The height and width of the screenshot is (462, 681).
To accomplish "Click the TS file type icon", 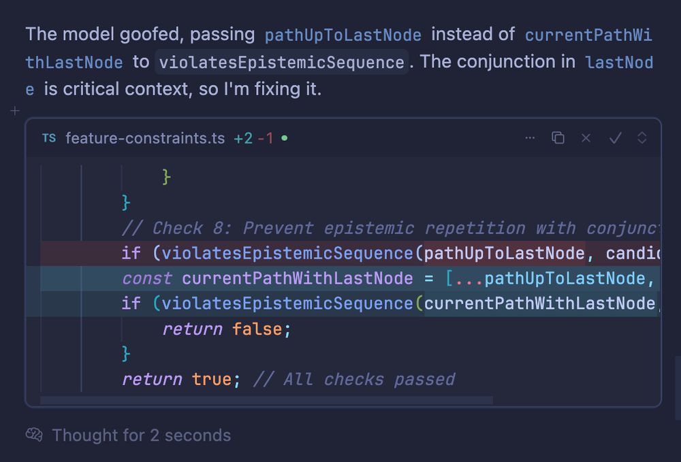I will (49, 138).
